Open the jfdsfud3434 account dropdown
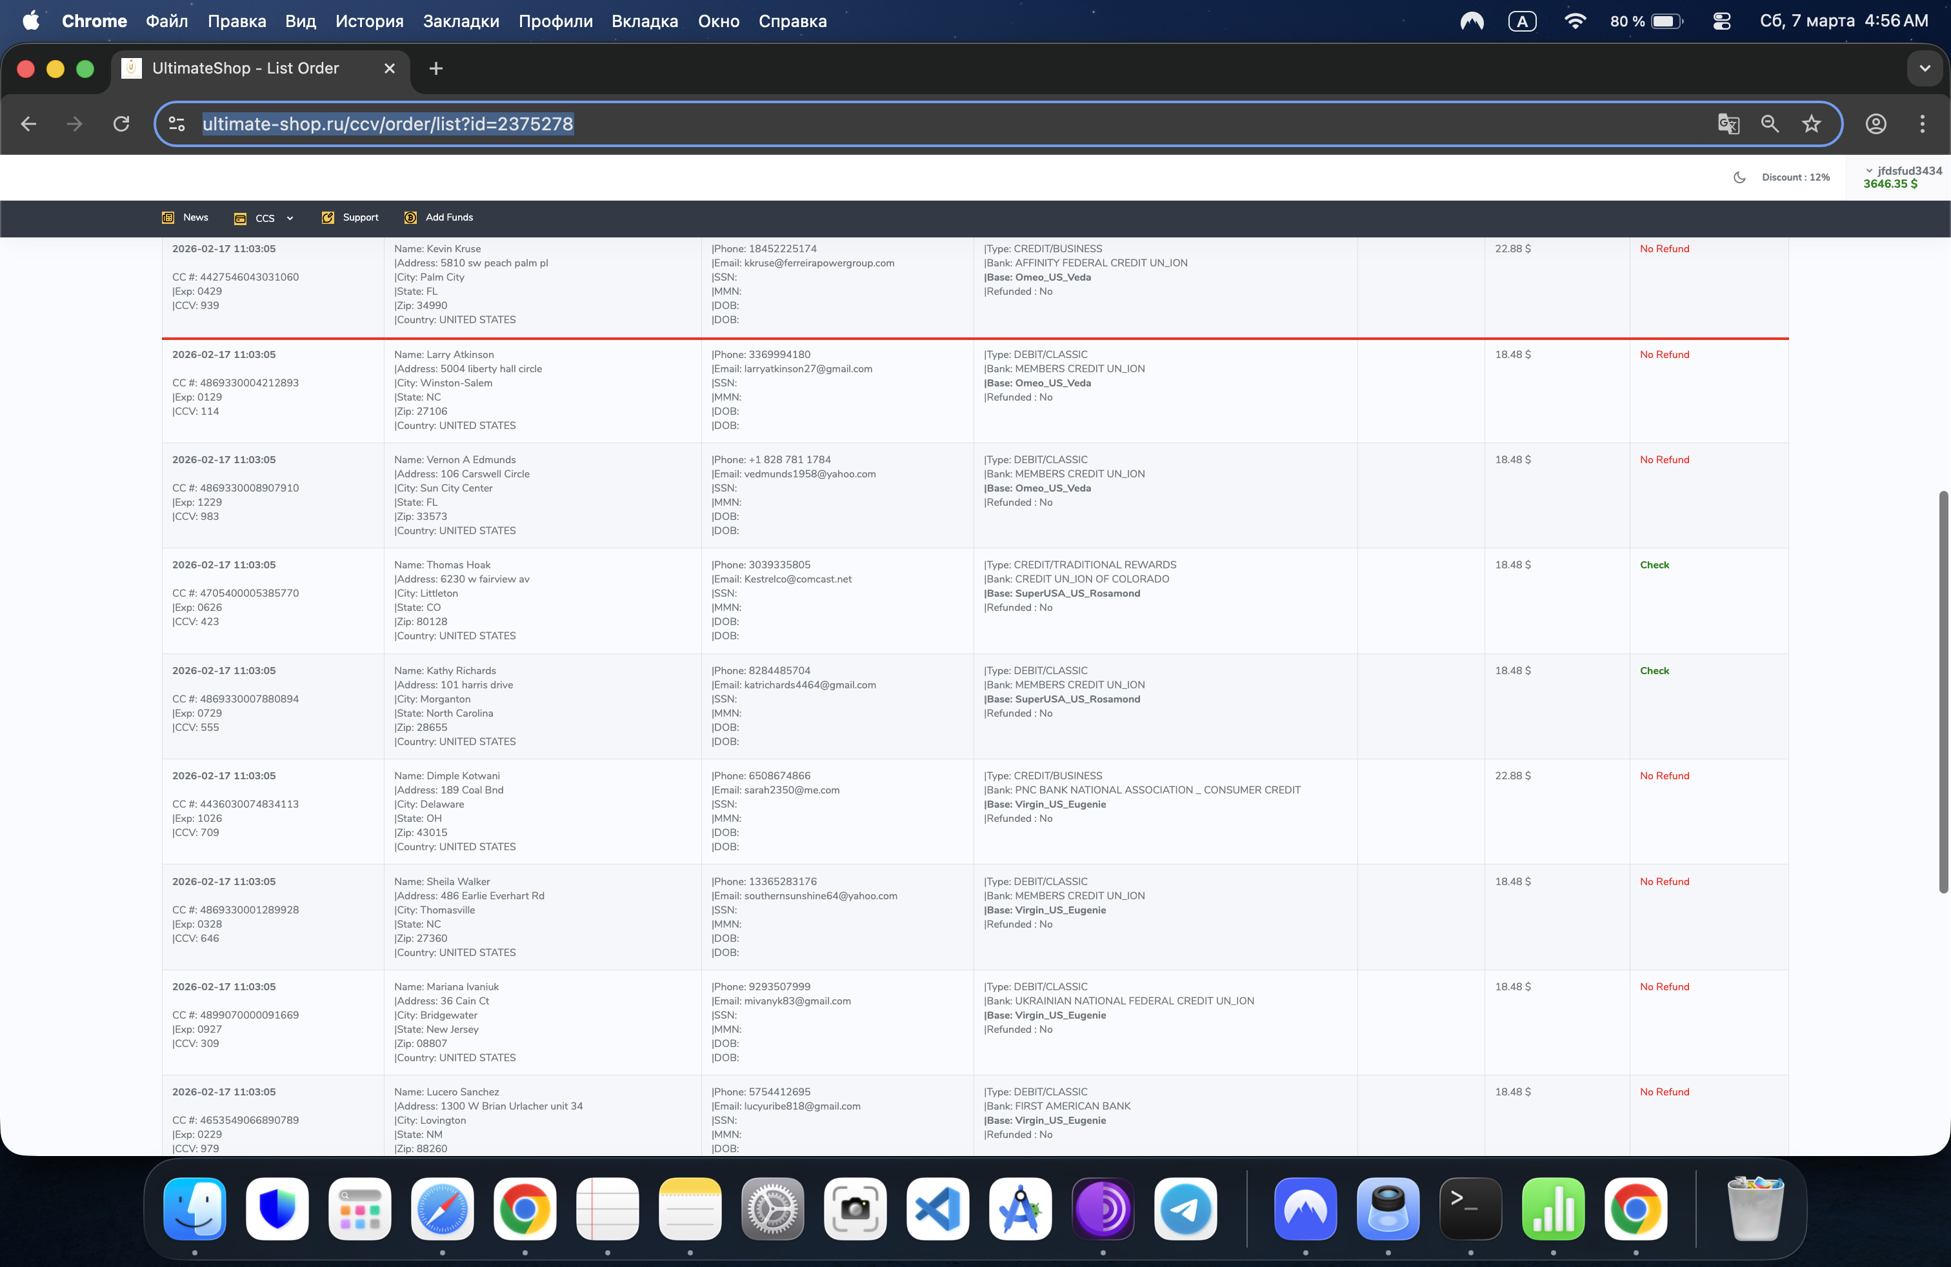The image size is (1951, 1267). coord(1903,170)
